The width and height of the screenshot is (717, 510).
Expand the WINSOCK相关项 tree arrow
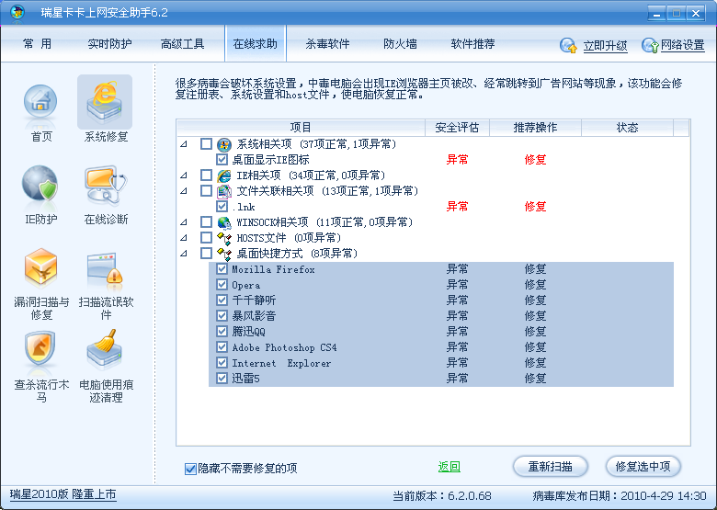[184, 222]
